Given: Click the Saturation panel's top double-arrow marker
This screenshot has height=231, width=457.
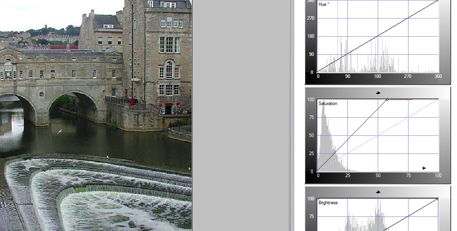Looking at the screenshot, I should (378, 93).
